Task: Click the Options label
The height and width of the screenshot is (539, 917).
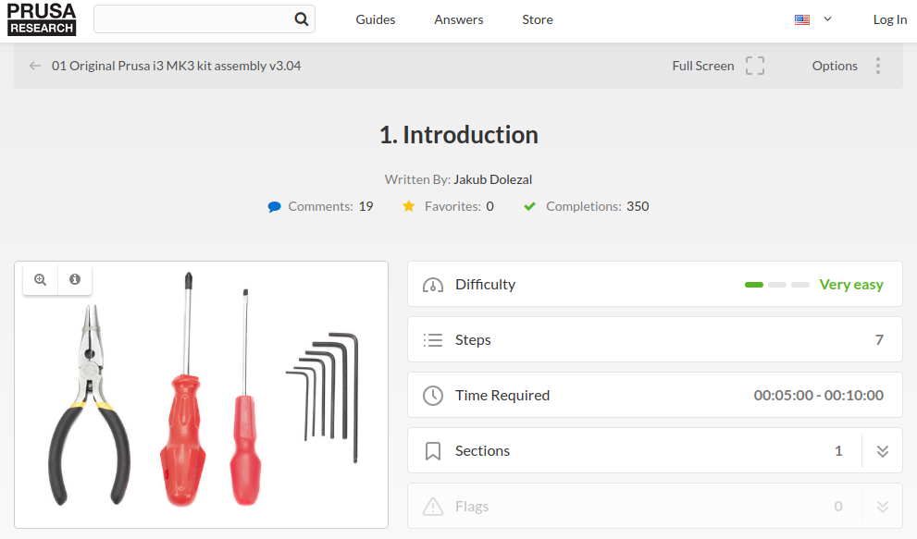Action: [835, 66]
